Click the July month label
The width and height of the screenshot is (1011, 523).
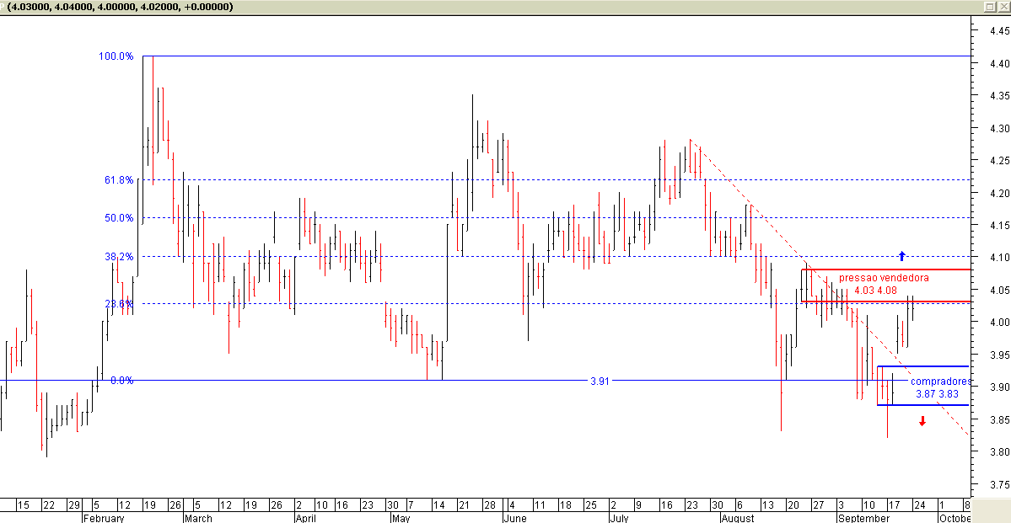coord(619,518)
